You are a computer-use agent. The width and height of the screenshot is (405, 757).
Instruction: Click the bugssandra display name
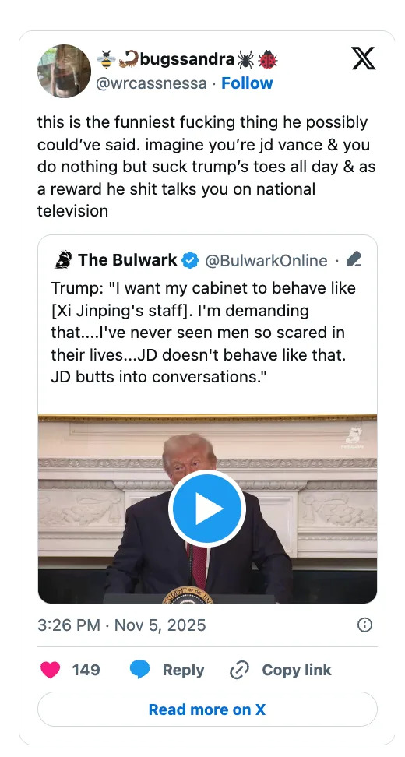(187, 60)
